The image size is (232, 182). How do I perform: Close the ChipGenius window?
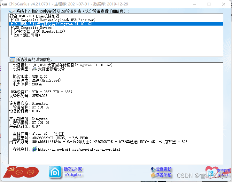224,4
